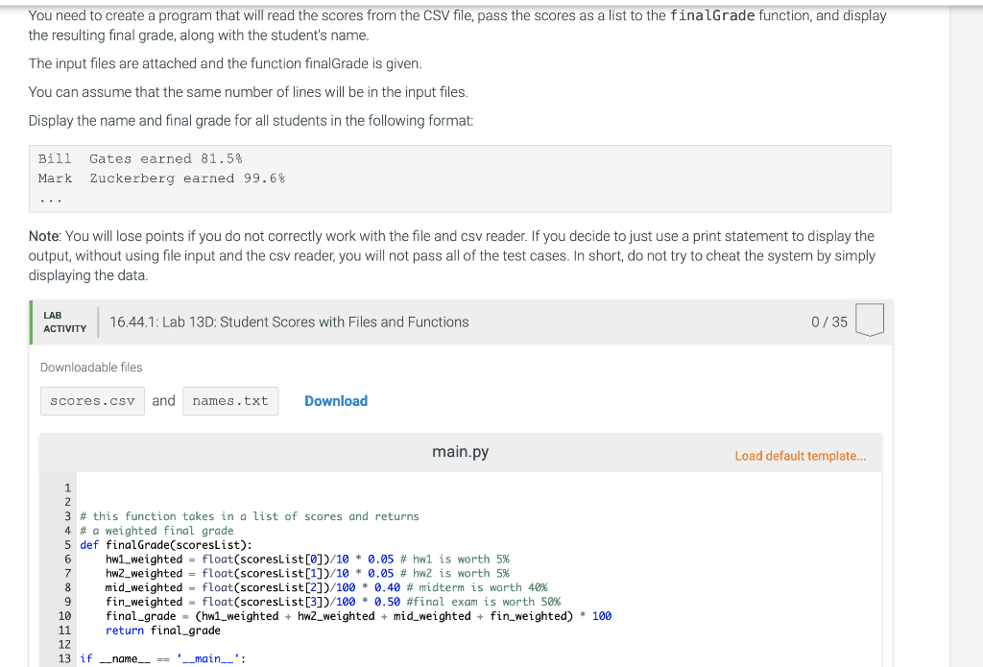
Task: Open the Download link for the lab files
Action: pyautogui.click(x=335, y=400)
